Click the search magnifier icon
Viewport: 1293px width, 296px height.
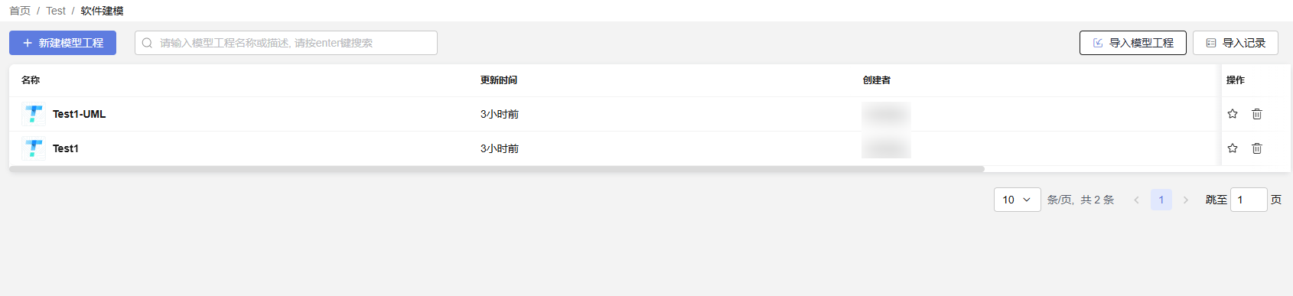tap(147, 43)
